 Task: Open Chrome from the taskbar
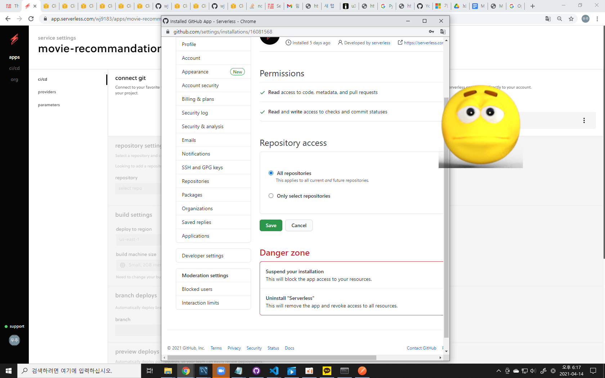[x=185, y=371]
